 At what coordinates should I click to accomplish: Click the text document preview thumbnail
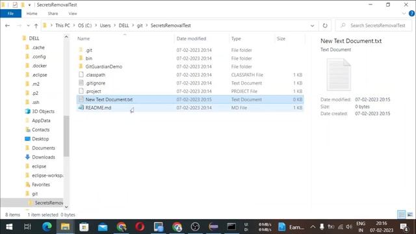coord(339,75)
